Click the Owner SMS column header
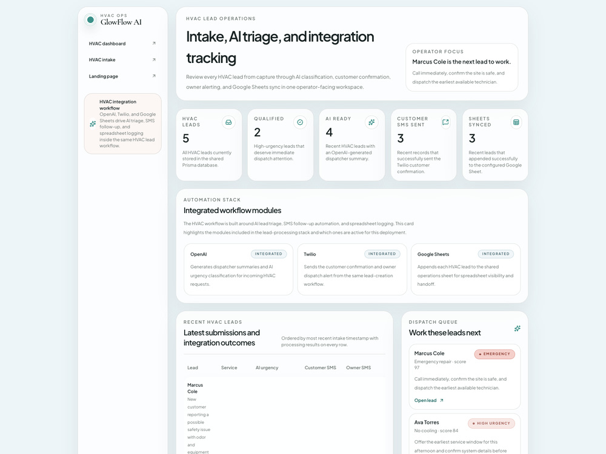606x454 pixels. (358, 368)
